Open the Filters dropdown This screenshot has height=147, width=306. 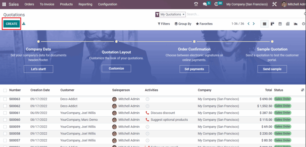164,24
